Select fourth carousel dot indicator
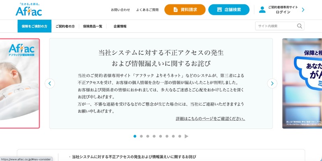 point(154,136)
